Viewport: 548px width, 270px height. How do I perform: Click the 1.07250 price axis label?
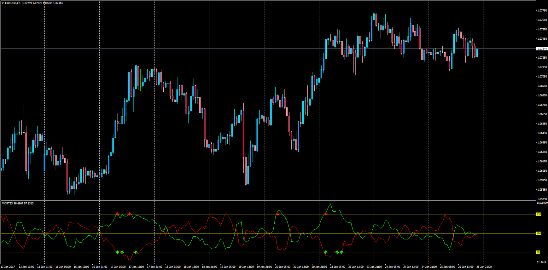coord(542,58)
